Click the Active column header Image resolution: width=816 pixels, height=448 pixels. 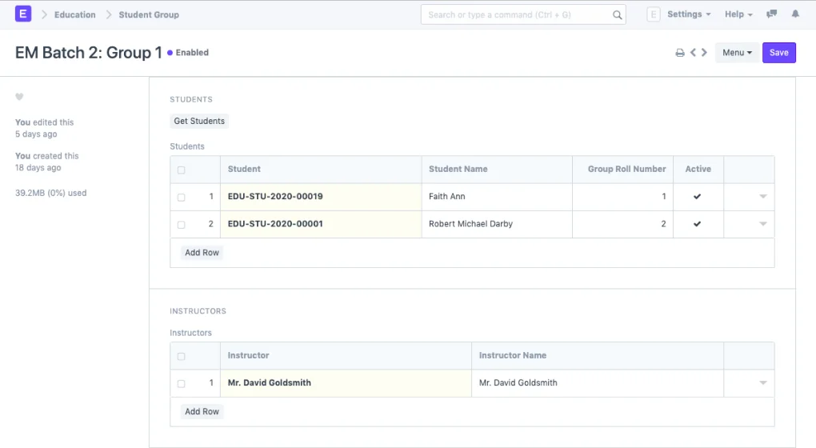coord(698,169)
